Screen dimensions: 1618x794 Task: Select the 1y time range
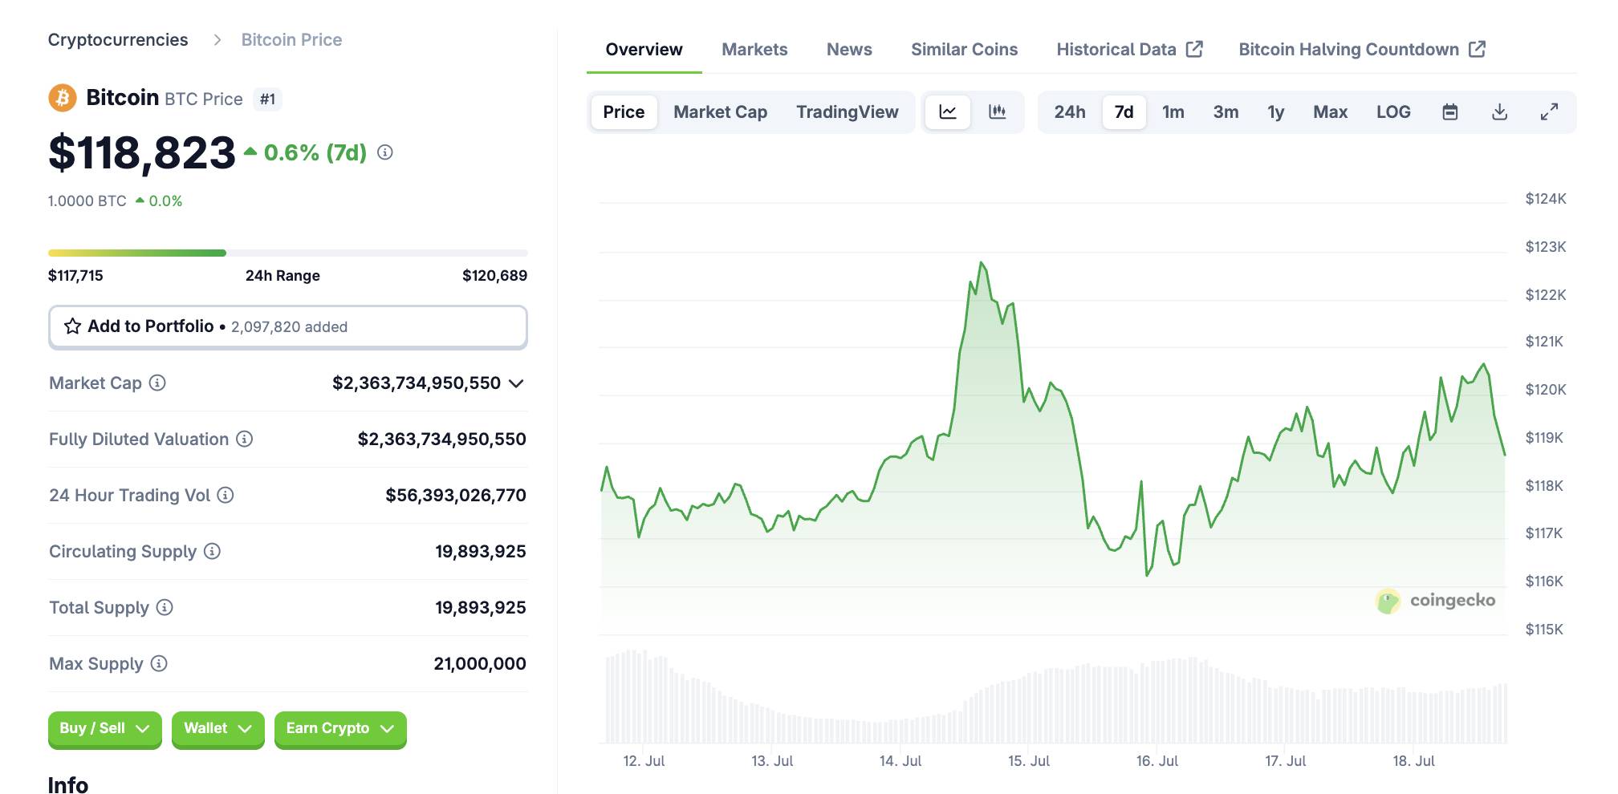pos(1276,112)
